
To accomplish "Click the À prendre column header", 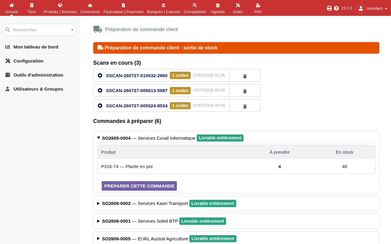I will pos(280,152).
